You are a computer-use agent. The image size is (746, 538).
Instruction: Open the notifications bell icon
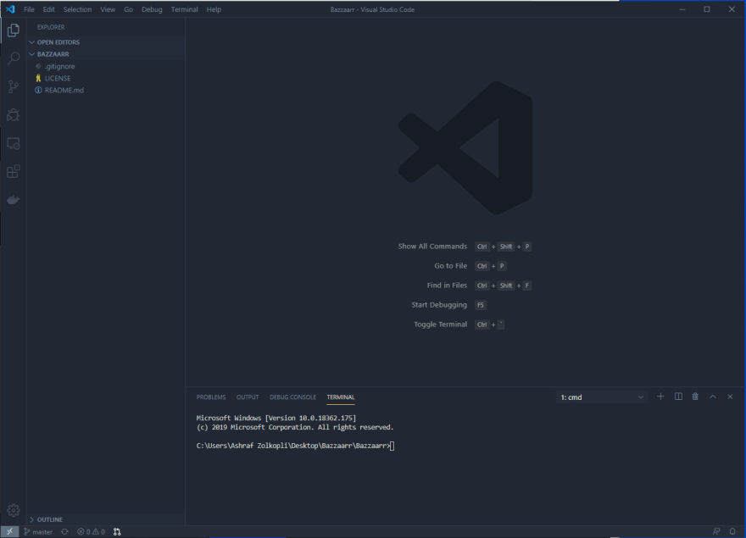(732, 532)
